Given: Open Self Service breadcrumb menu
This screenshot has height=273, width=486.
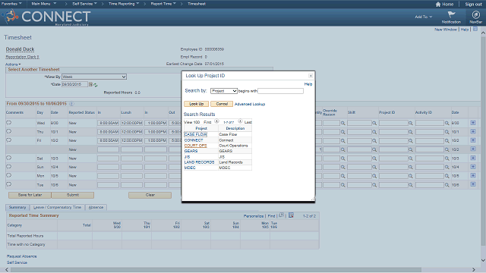Looking at the screenshot, I should point(84,4).
